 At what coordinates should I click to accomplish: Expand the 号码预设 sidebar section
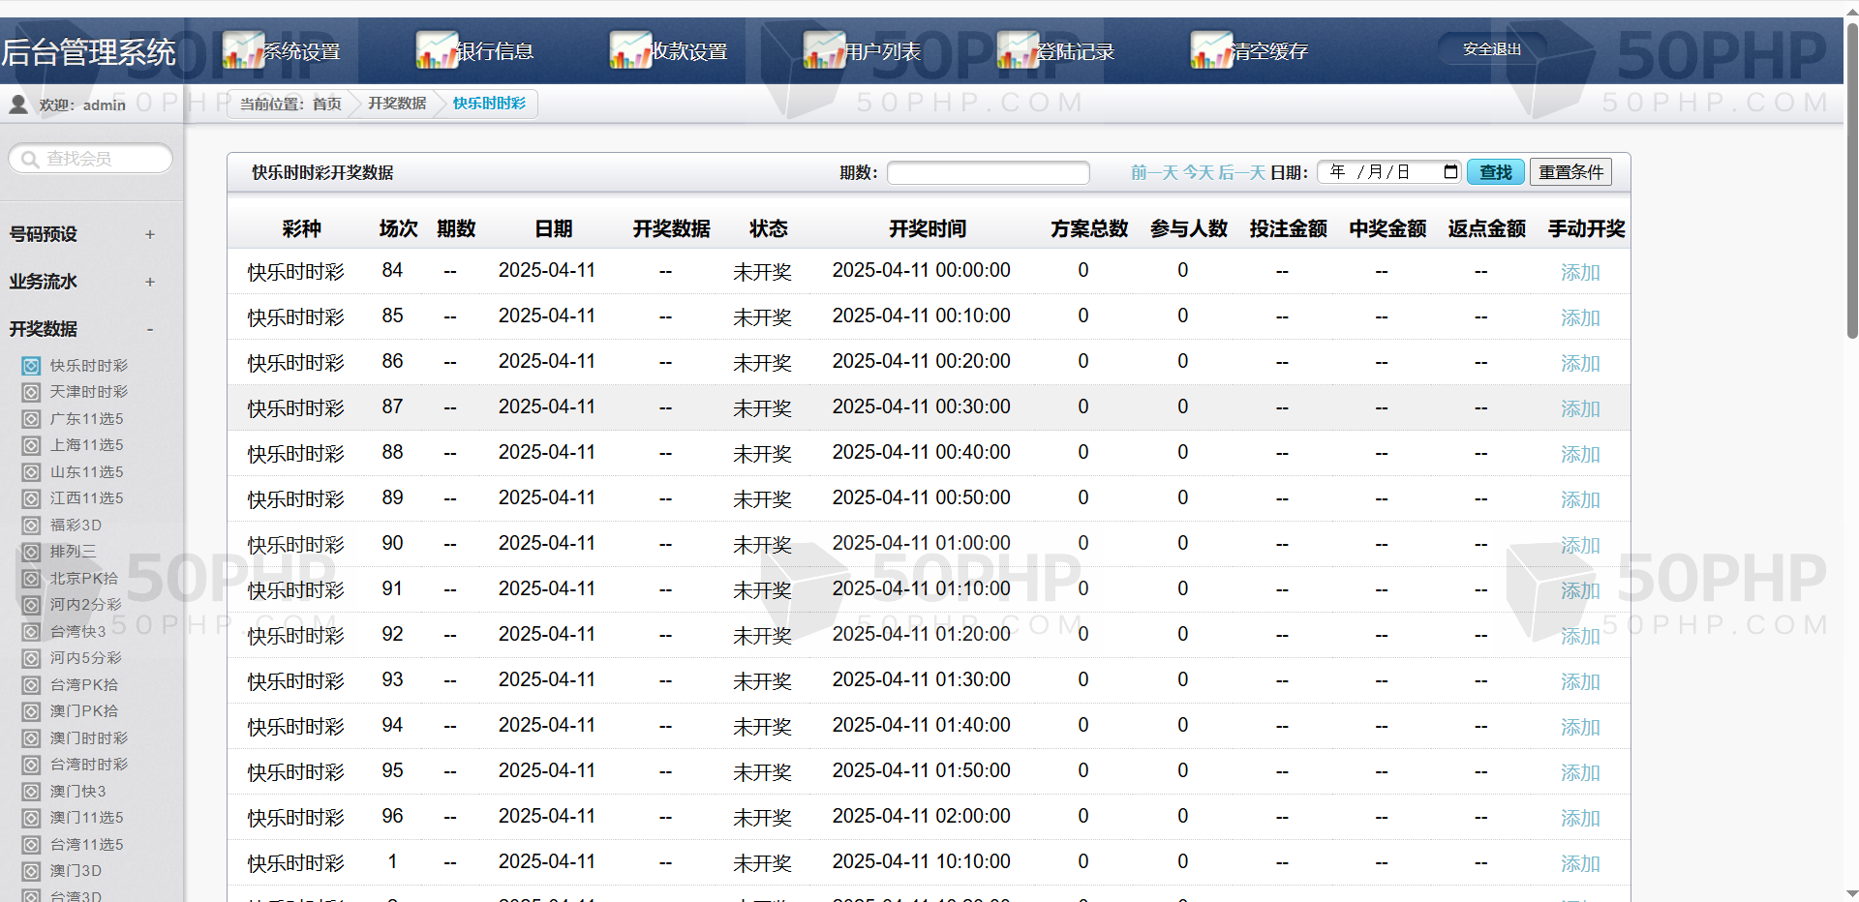(150, 234)
